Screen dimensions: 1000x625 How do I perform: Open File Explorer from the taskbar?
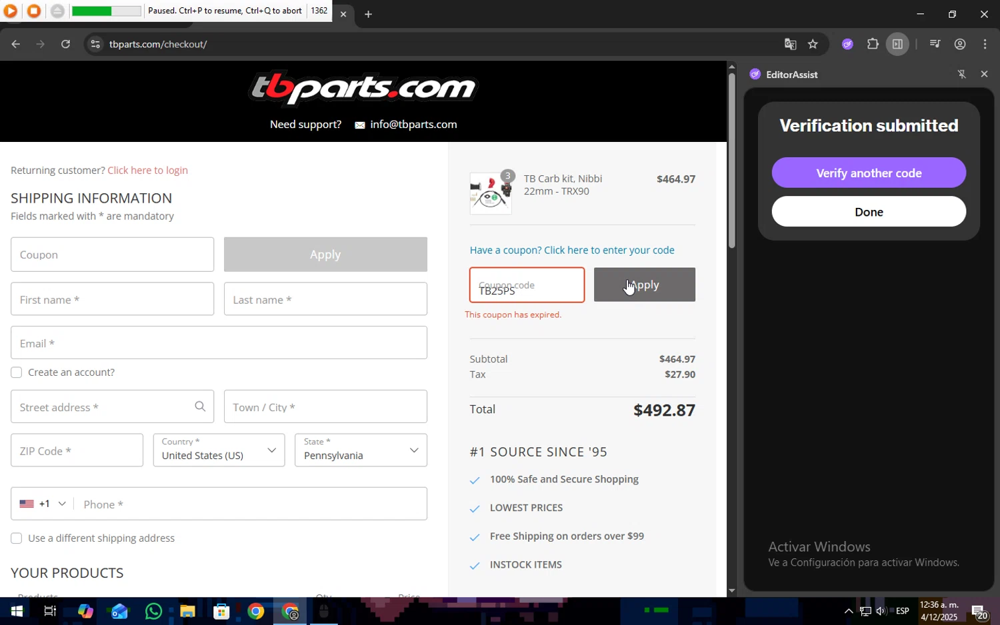(187, 611)
